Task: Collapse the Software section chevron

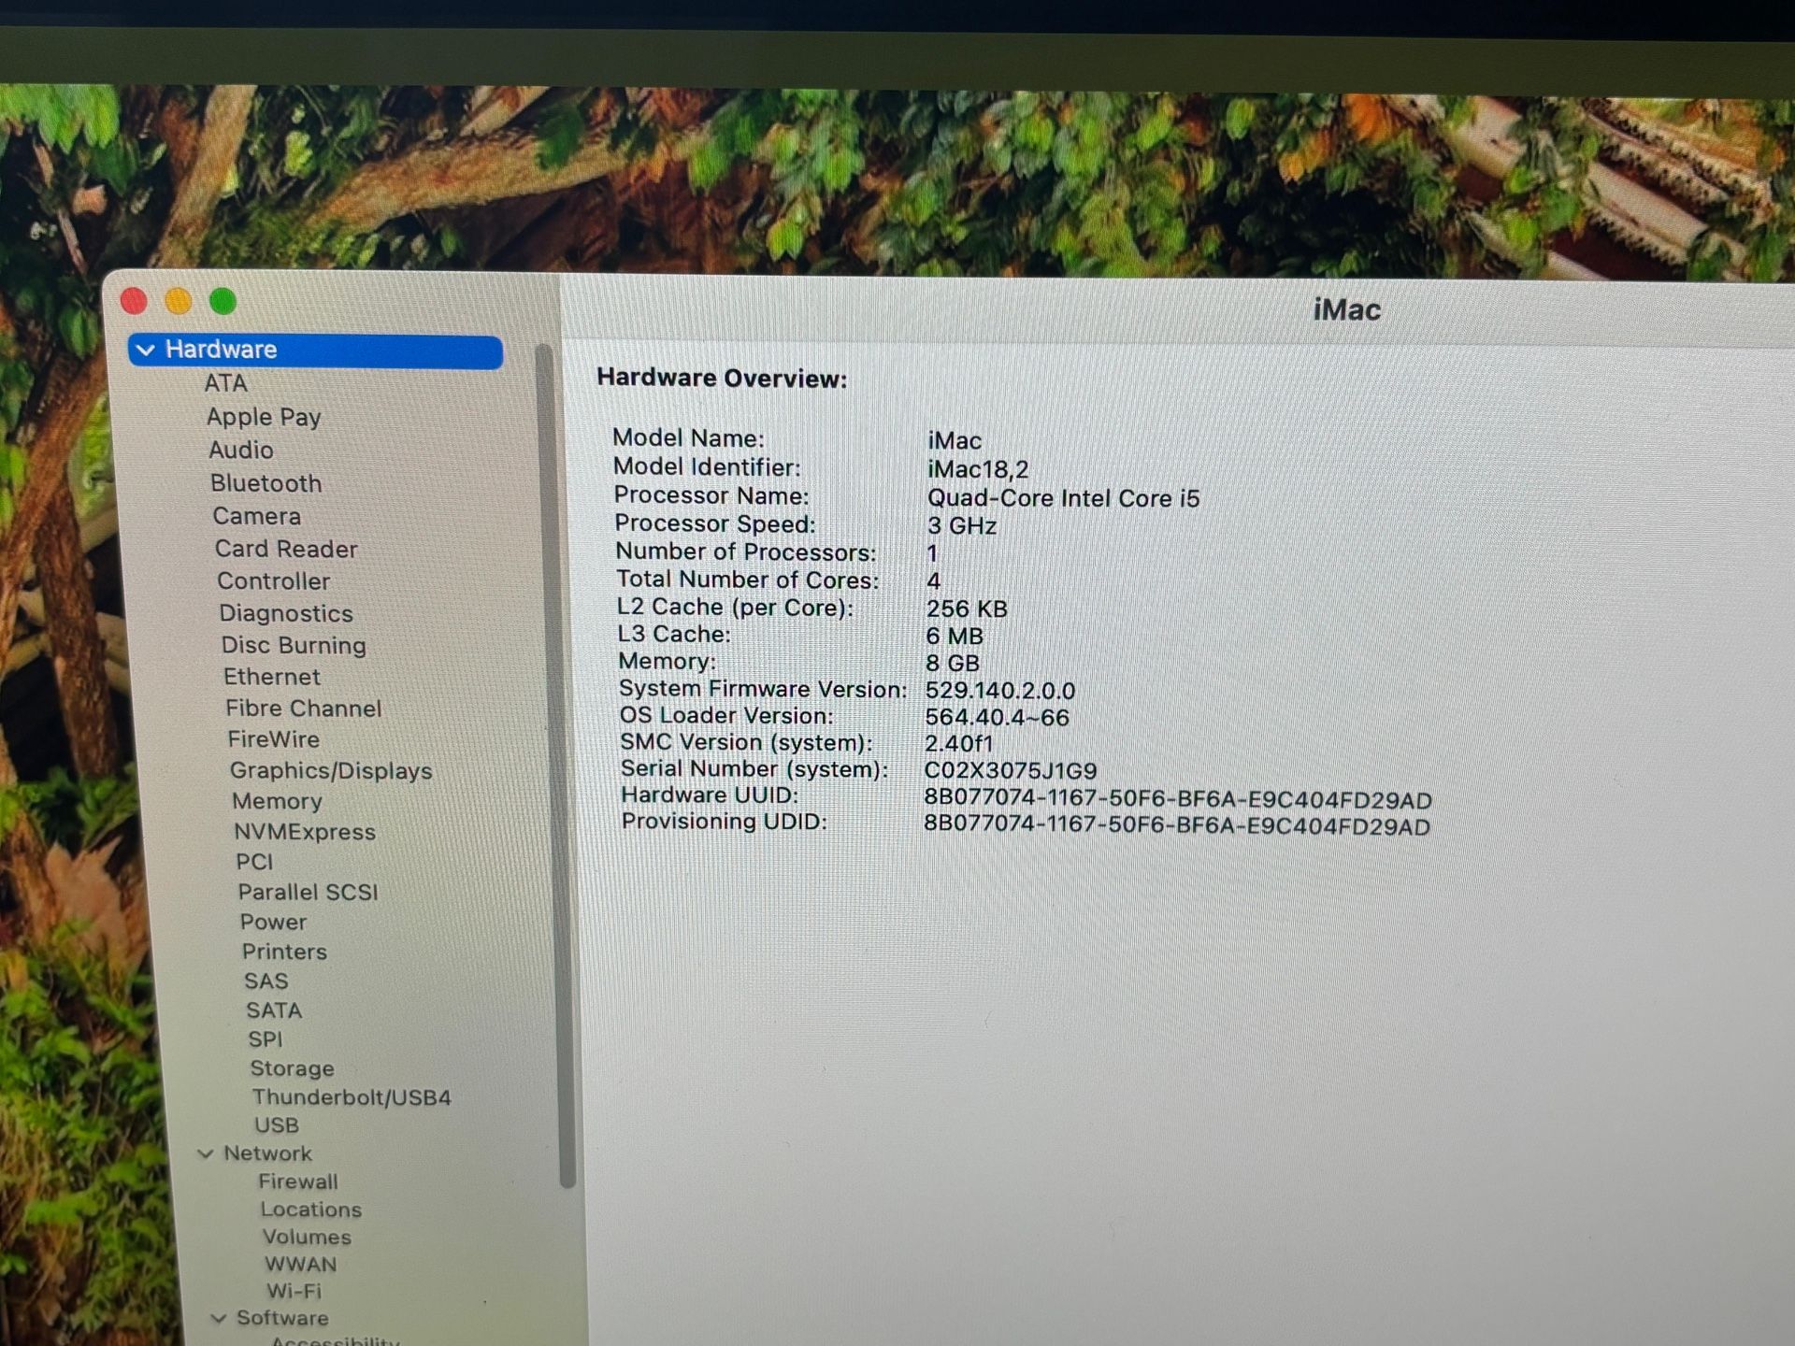Action: point(219,1318)
